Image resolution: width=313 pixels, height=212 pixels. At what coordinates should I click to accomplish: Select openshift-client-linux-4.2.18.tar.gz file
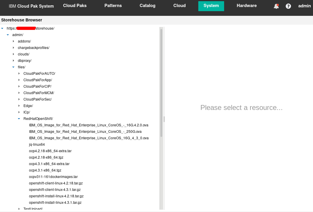[56, 183]
